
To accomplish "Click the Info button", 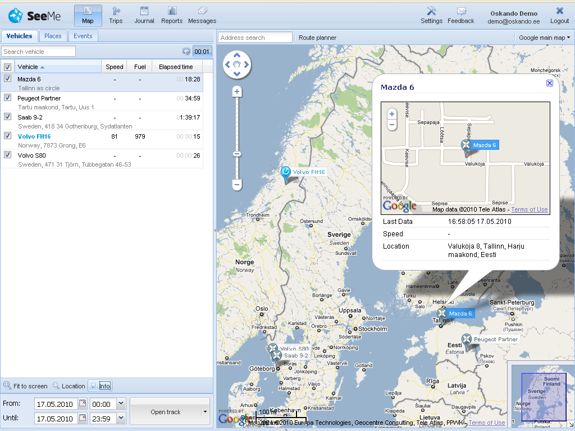I will [x=101, y=386].
